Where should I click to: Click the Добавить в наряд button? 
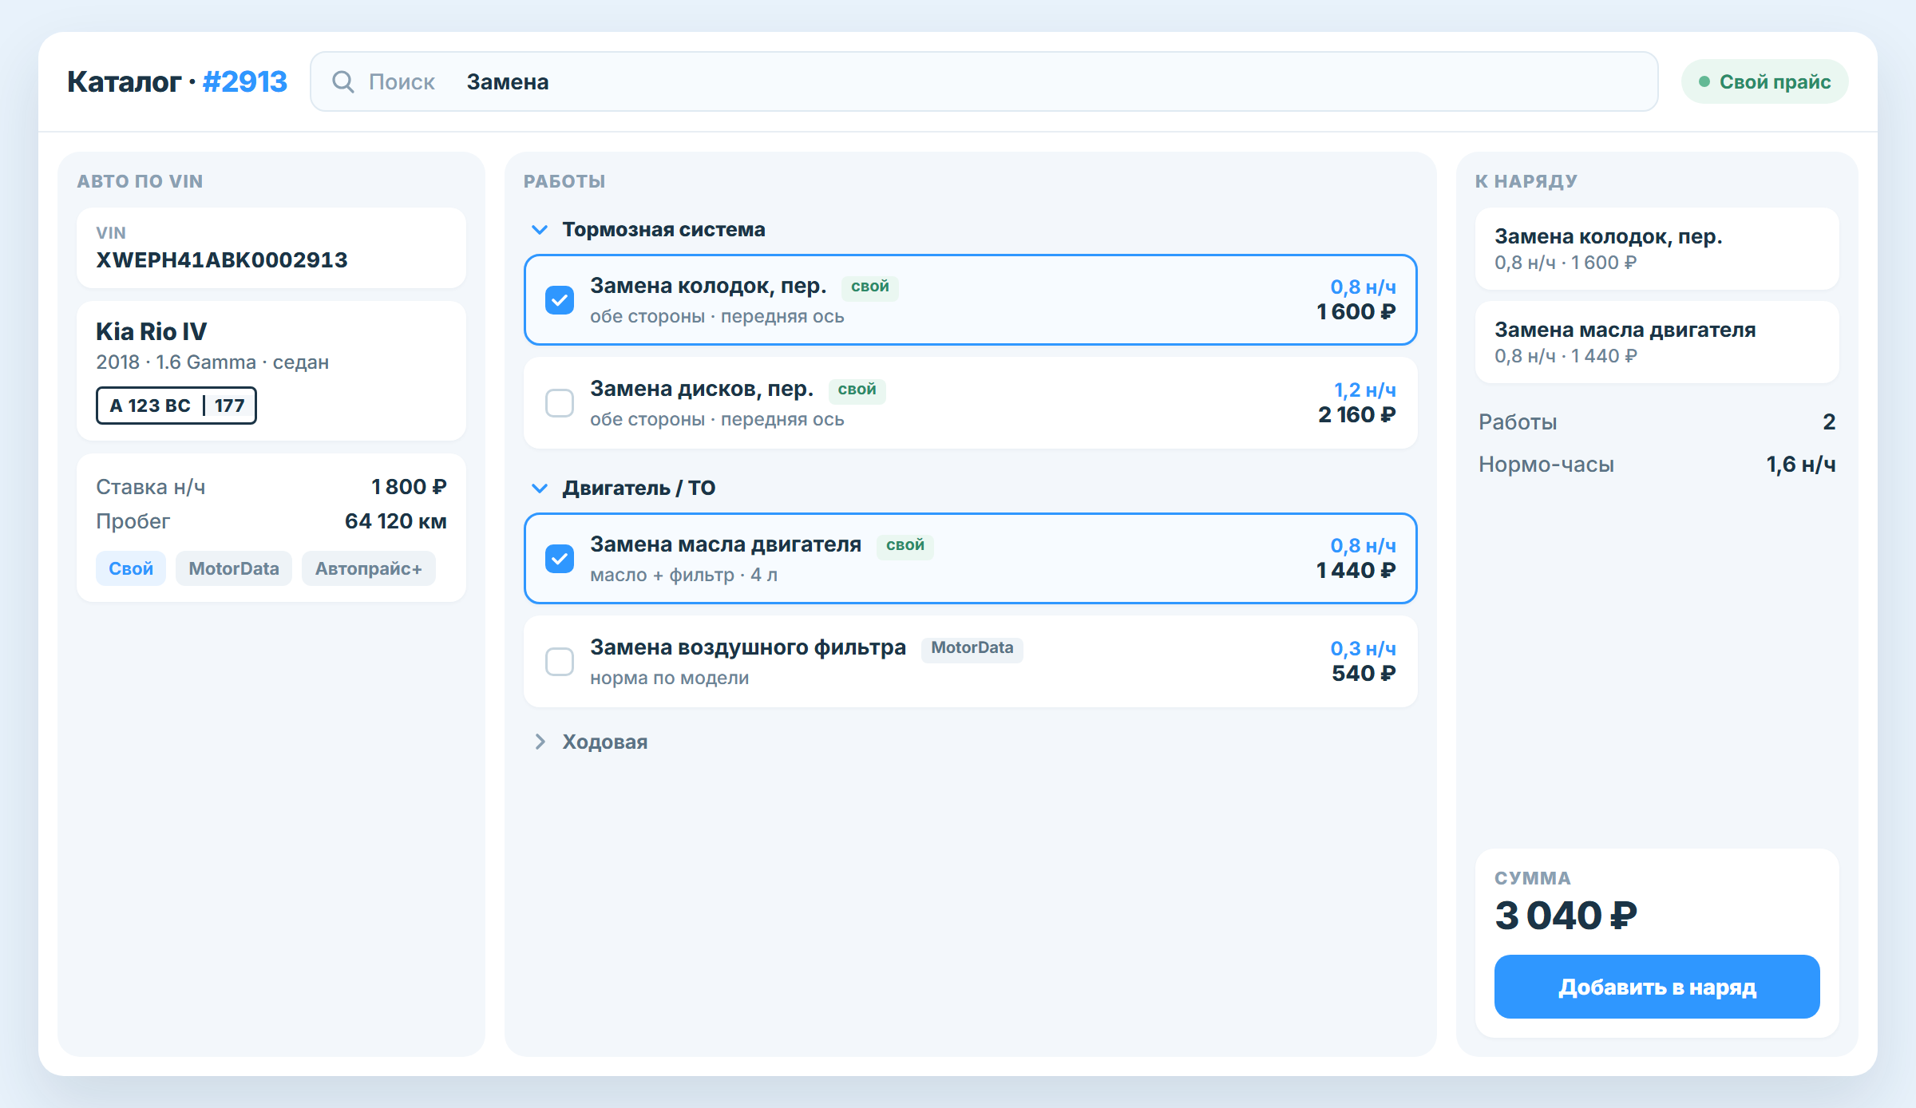[x=1657, y=987]
